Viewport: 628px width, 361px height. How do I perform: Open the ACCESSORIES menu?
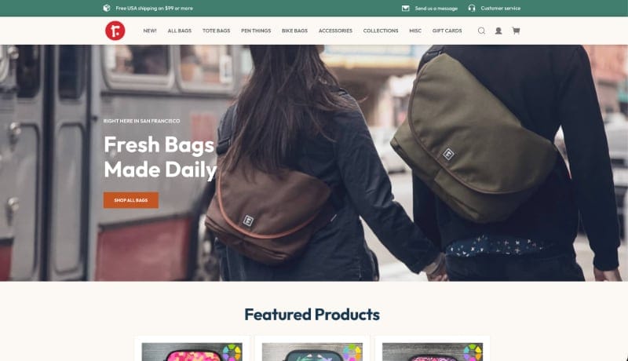click(x=335, y=31)
